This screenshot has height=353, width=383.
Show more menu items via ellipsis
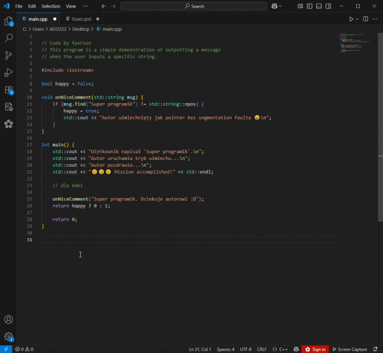(x=85, y=6)
